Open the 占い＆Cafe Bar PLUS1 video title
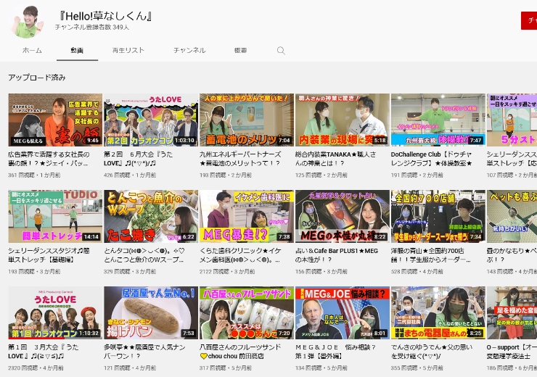The image size is (537, 377). point(341,255)
